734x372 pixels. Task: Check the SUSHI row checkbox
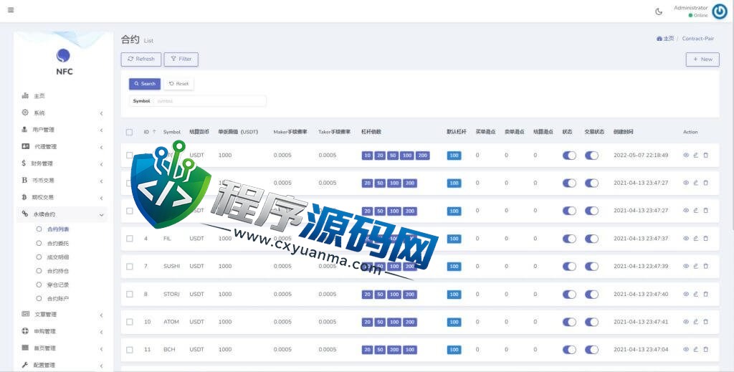[x=129, y=266]
